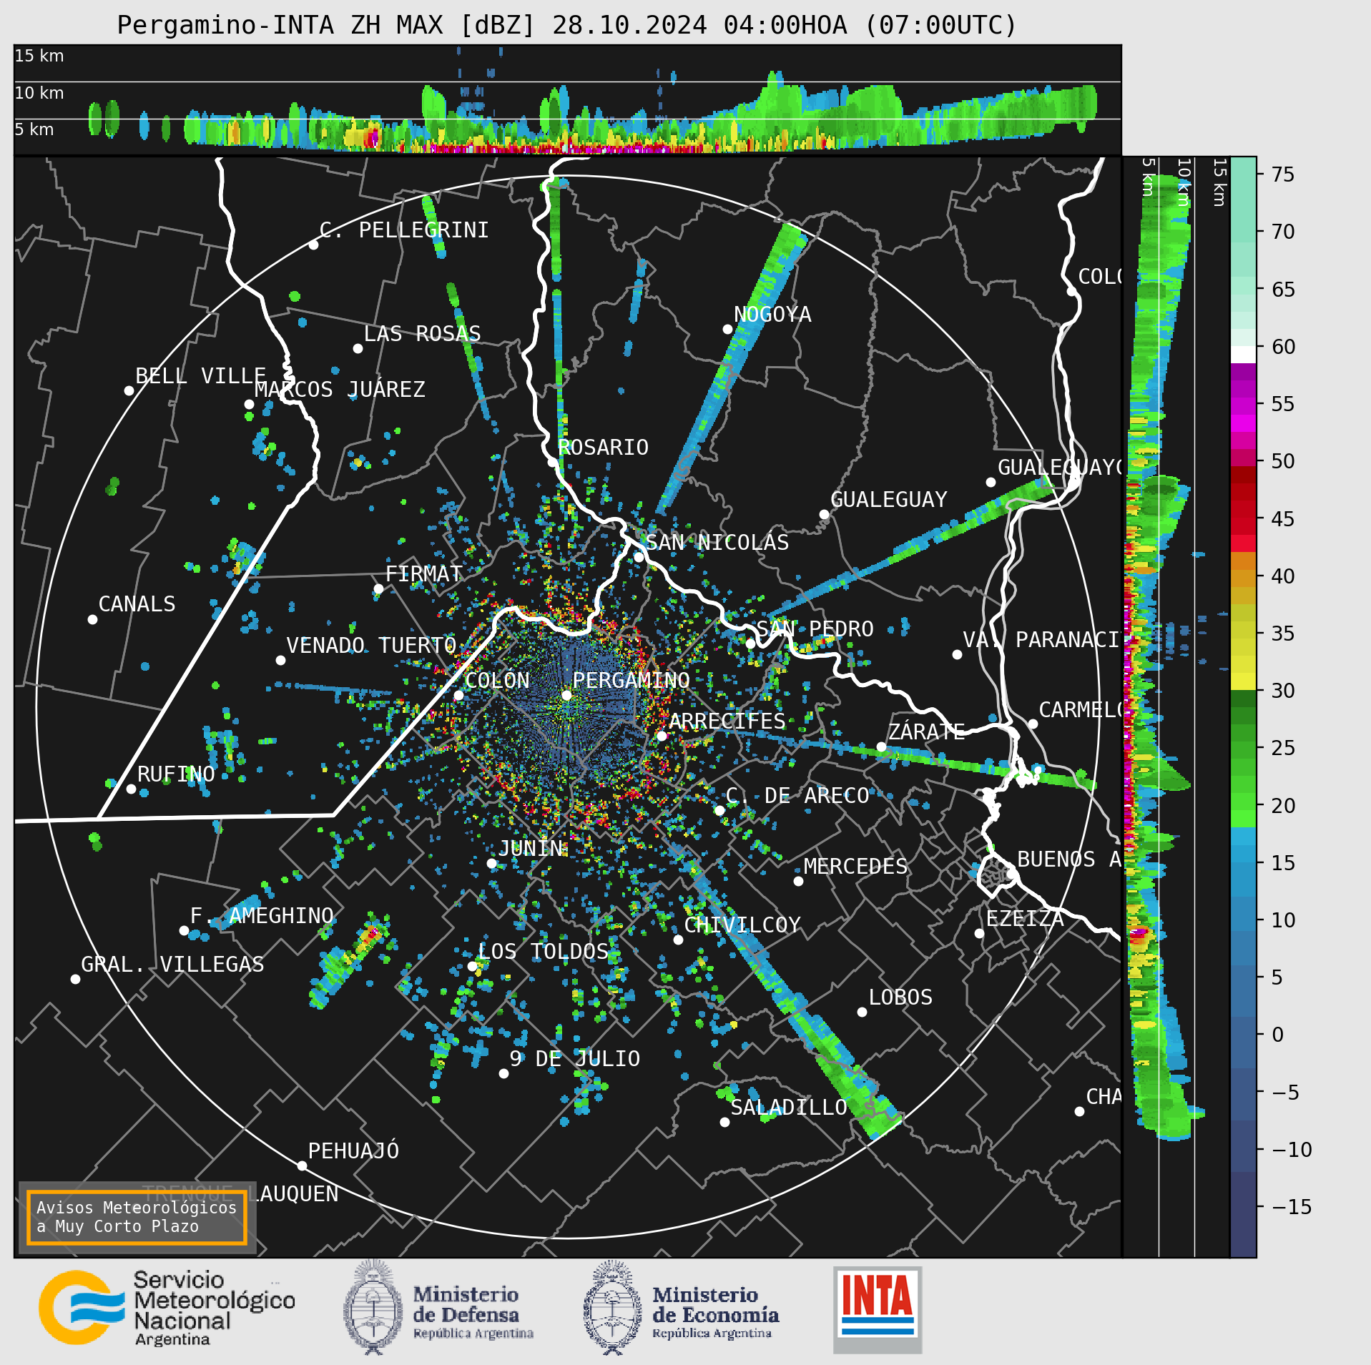
Task: Click the 15 km label in the right profile
Action: coord(1220,182)
